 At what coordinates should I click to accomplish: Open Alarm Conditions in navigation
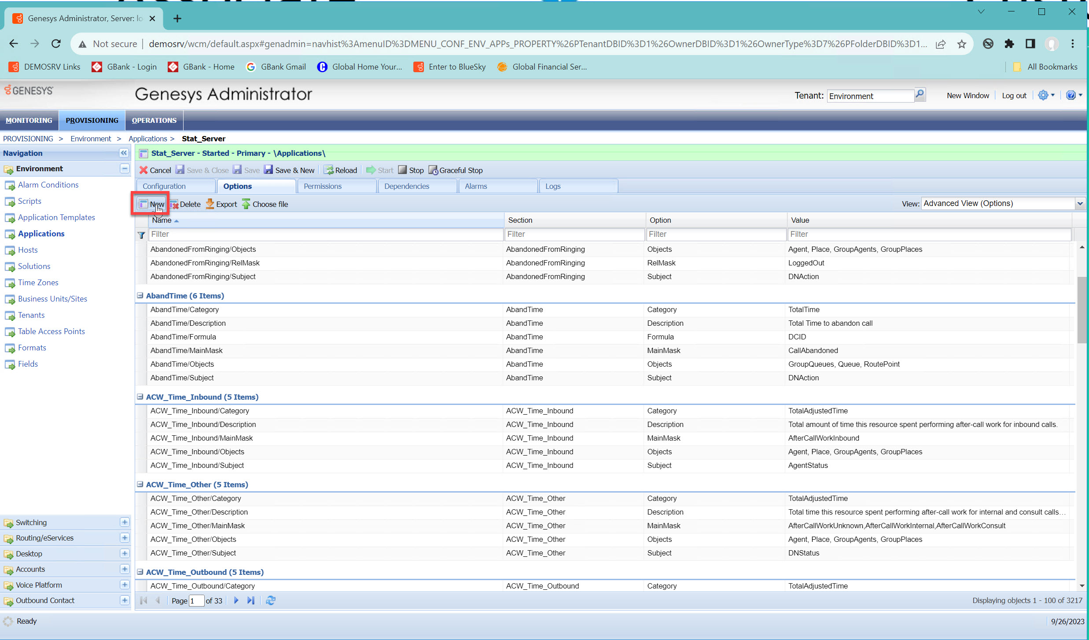[x=48, y=185]
